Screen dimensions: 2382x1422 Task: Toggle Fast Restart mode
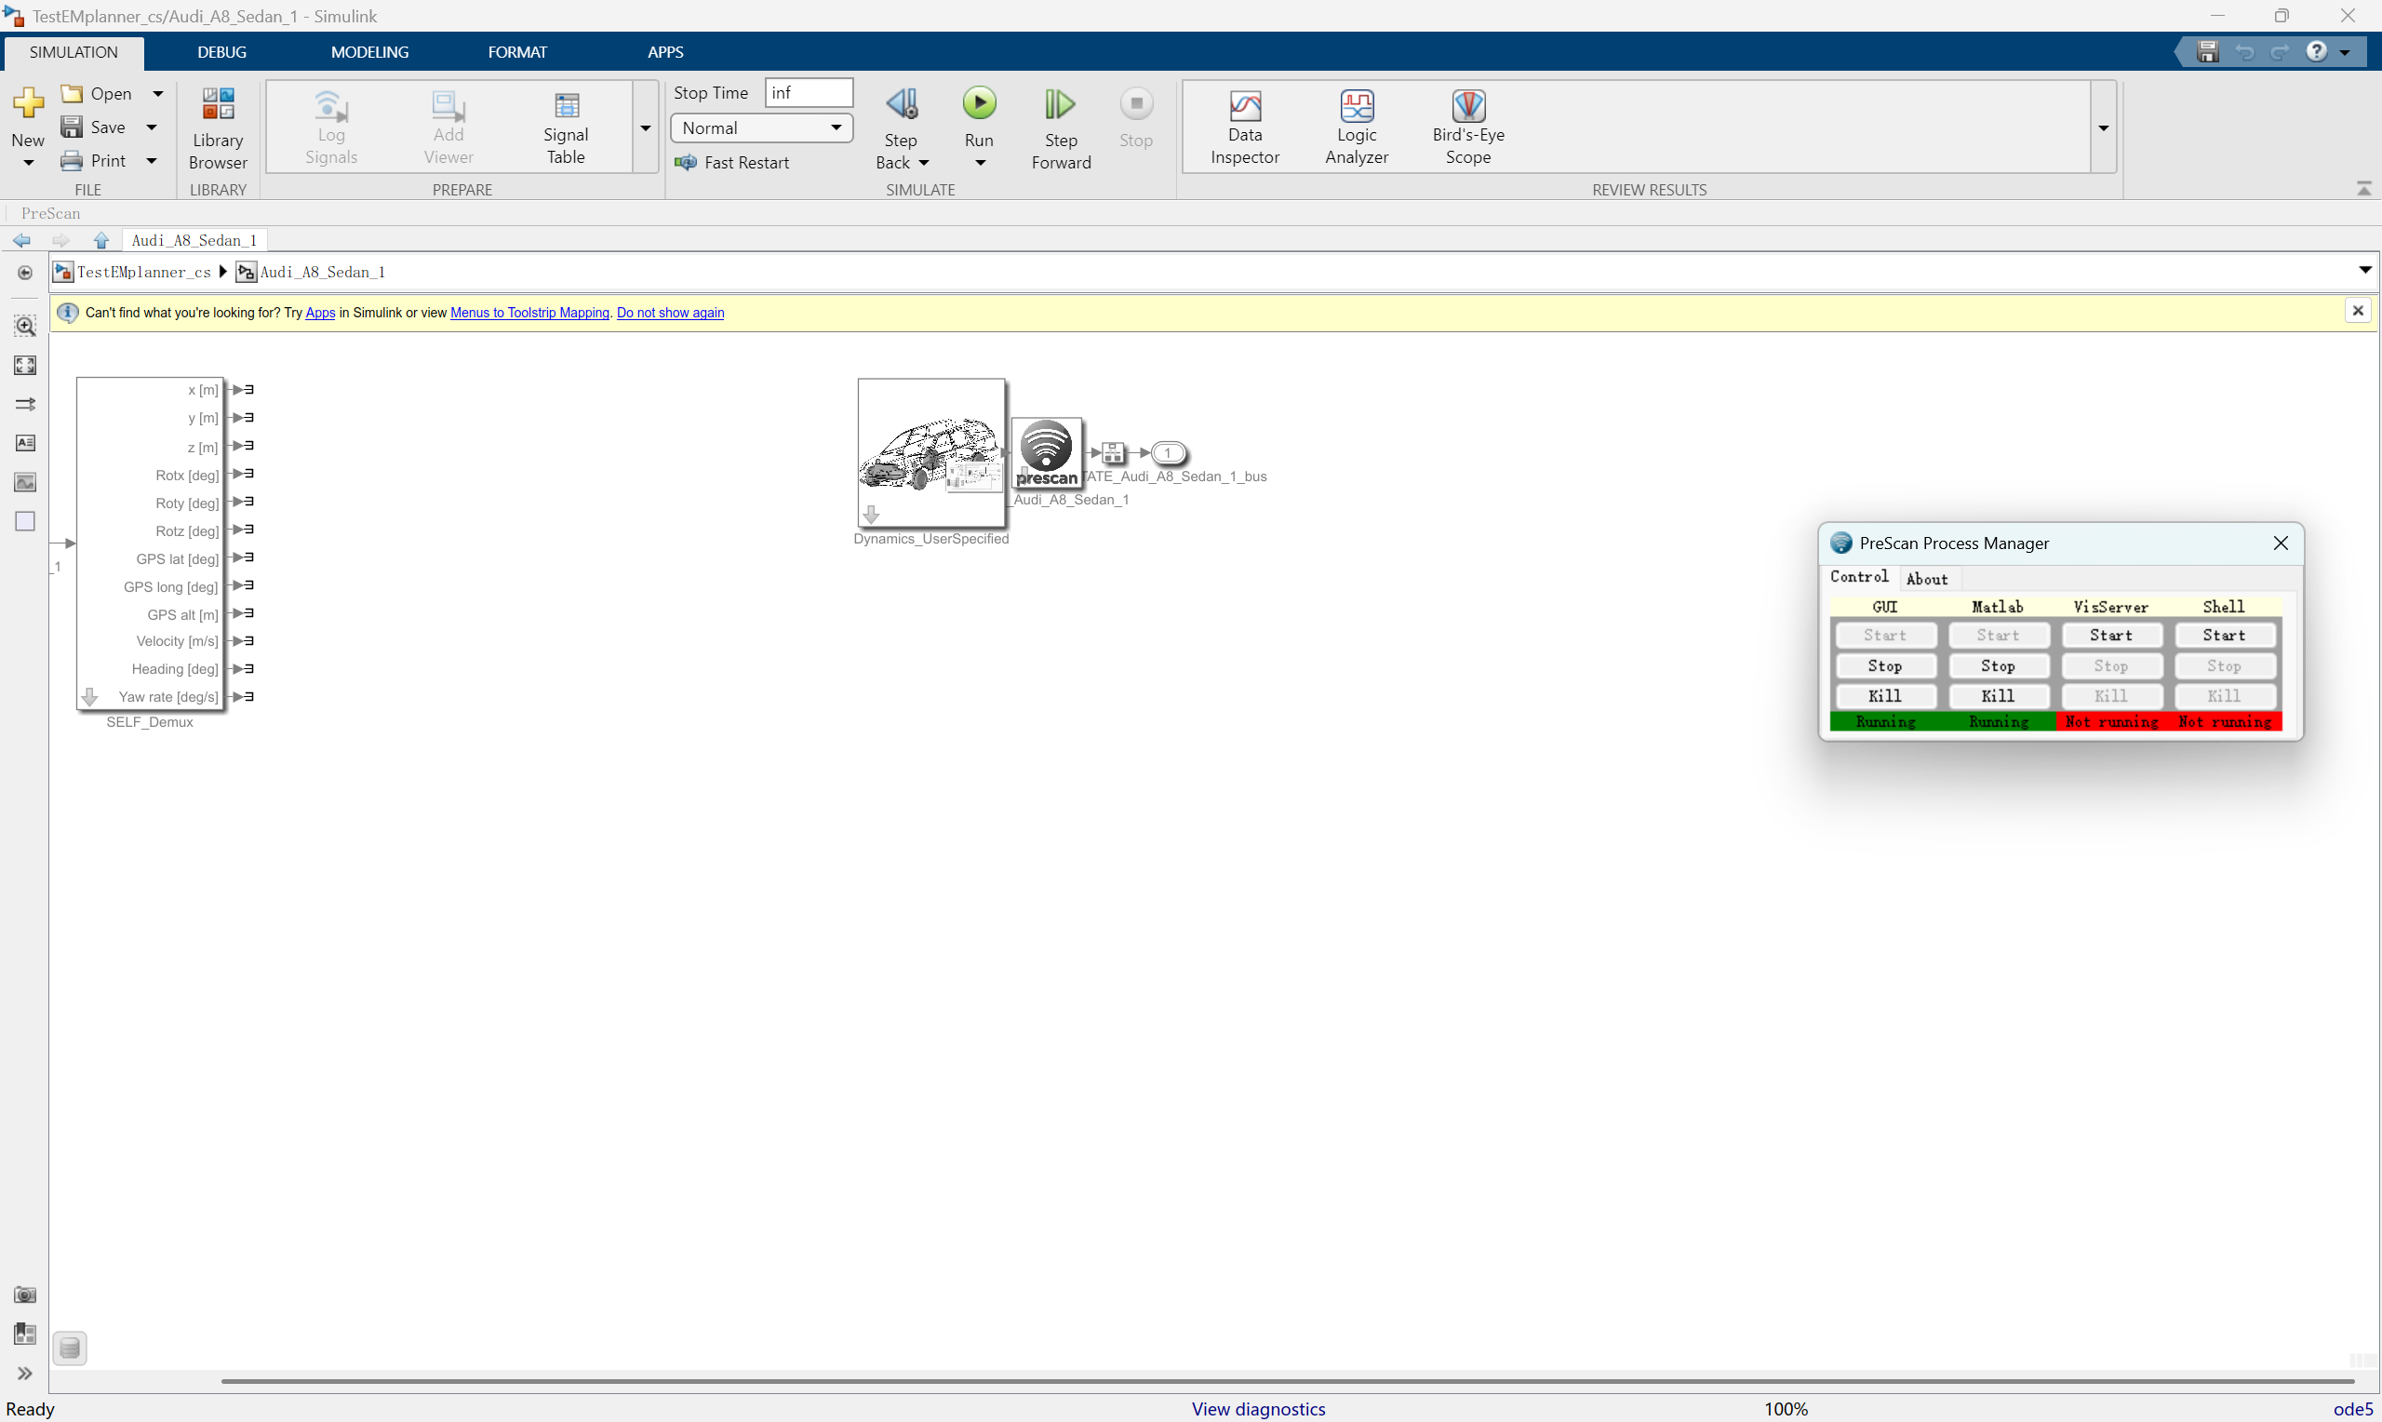(732, 163)
